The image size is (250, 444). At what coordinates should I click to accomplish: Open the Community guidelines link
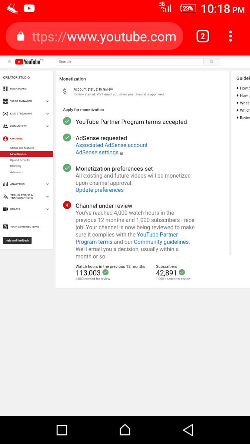pyautogui.click(x=161, y=242)
